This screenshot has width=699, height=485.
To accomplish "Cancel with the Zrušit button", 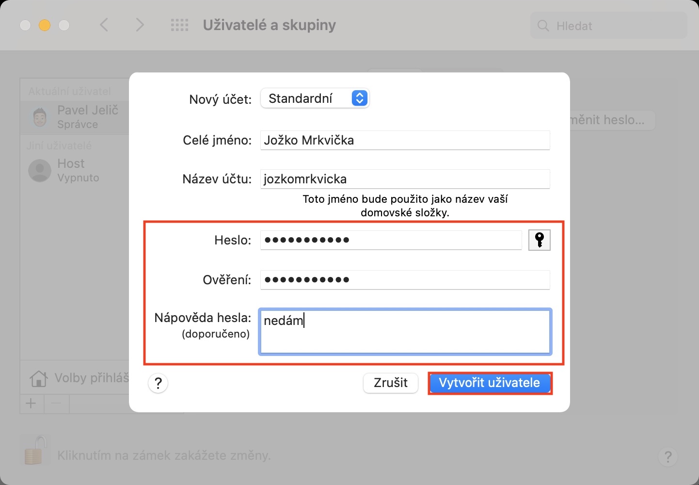I will 390,383.
